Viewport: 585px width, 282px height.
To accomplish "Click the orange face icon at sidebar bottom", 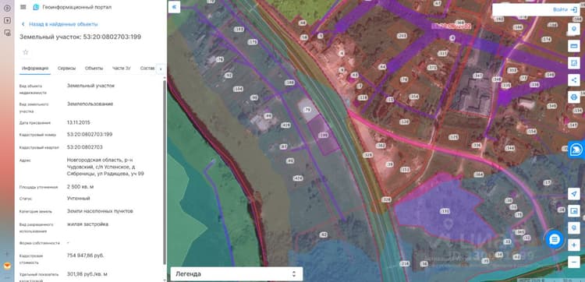I will point(7,266).
